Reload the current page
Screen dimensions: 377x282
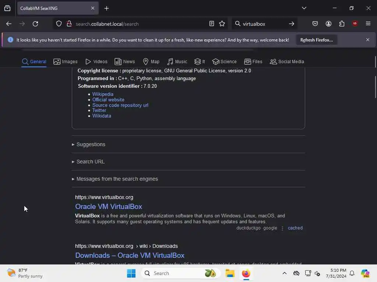[35, 24]
